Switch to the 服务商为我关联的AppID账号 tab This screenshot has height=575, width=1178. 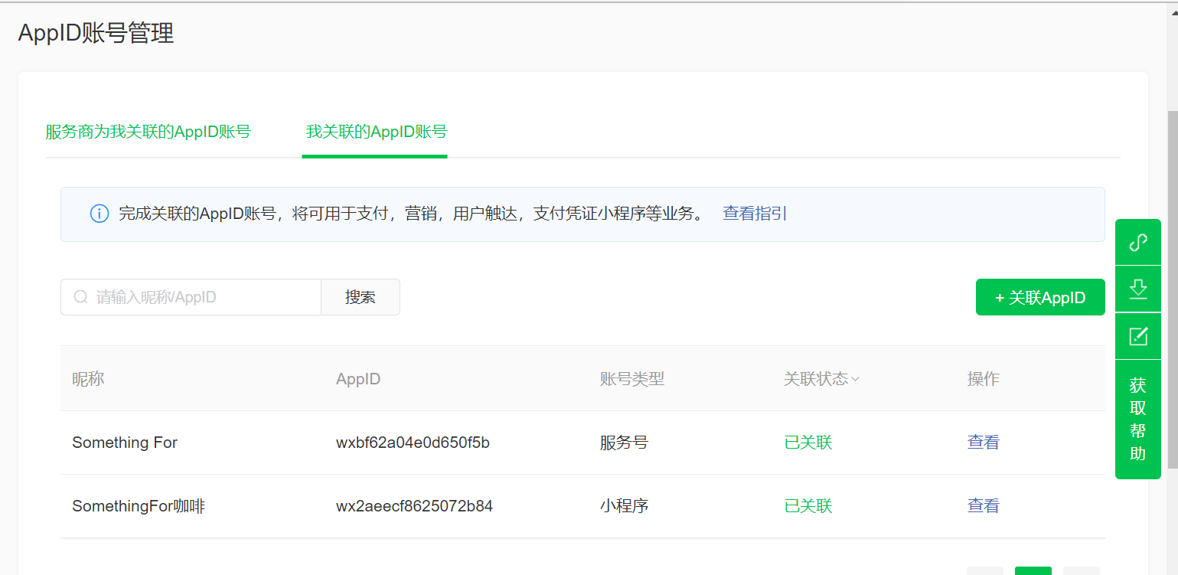coord(148,131)
